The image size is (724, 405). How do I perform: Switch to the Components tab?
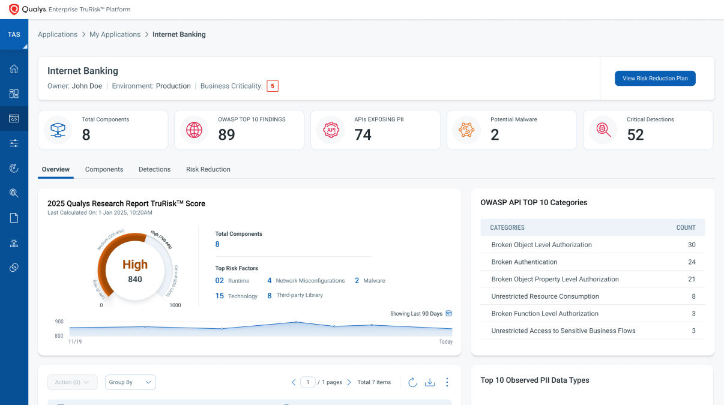click(104, 169)
